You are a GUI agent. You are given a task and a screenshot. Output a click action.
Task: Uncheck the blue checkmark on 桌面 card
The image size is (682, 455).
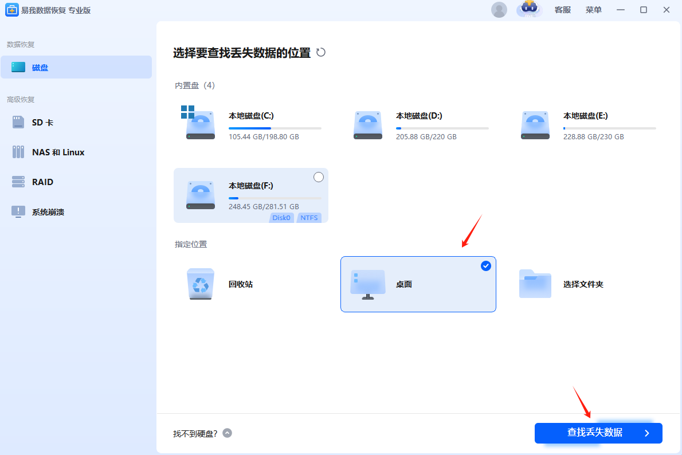[x=486, y=266]
